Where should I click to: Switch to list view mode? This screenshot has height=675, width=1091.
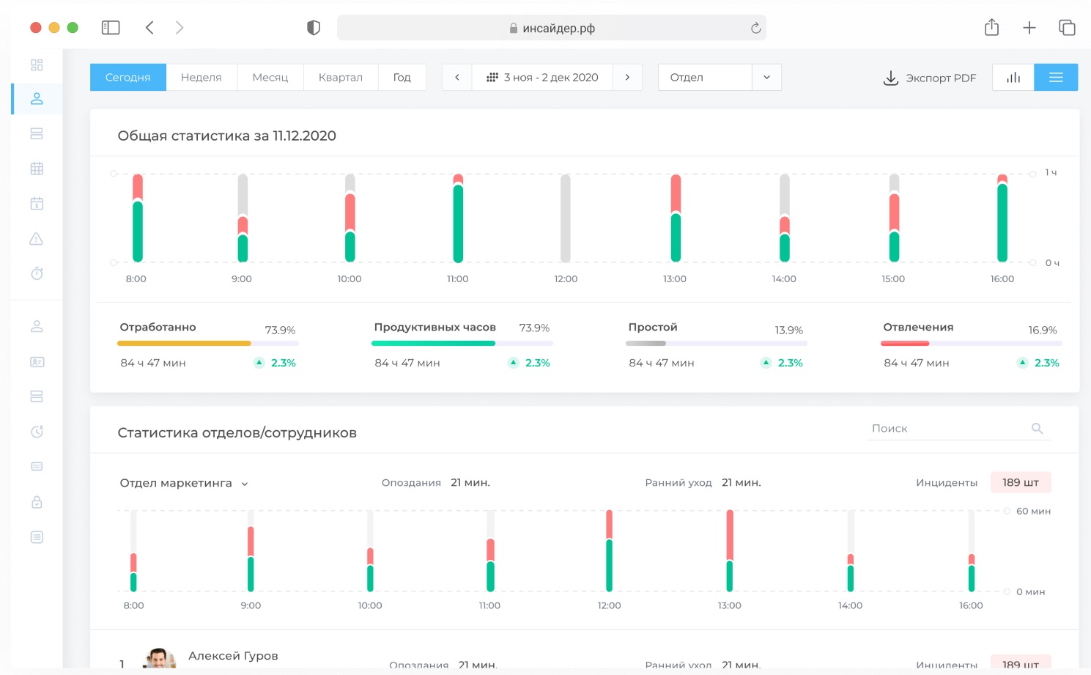tap(1055, 78)
